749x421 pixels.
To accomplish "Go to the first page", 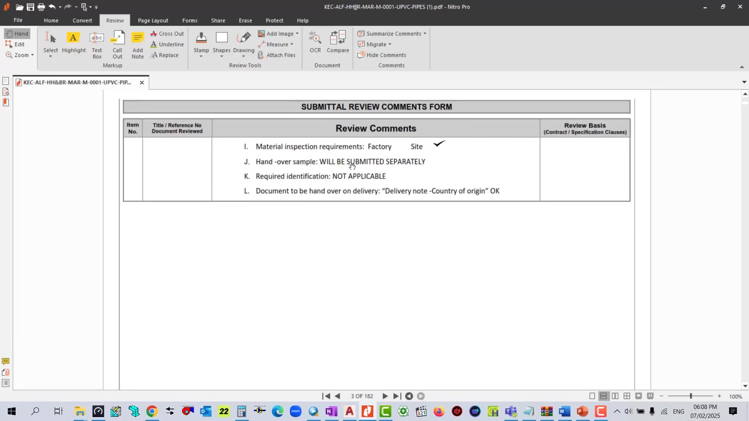I will coord(327,396).
